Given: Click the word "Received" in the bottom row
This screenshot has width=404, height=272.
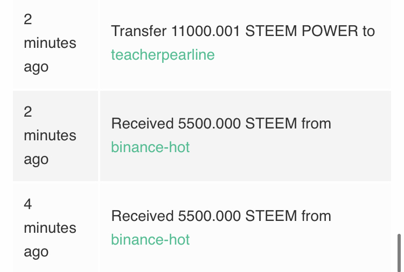Looking at the screenshot, I should click(x=142, y=216).
